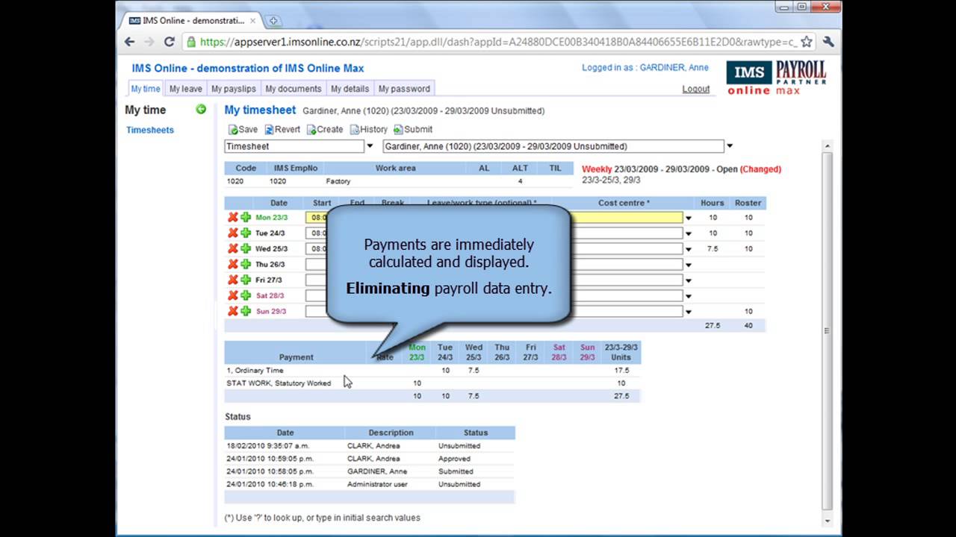Image resolution: width=956 pixels, height=537 pixels.
Task: Click the timesheet period selector field
Action: 553,146
